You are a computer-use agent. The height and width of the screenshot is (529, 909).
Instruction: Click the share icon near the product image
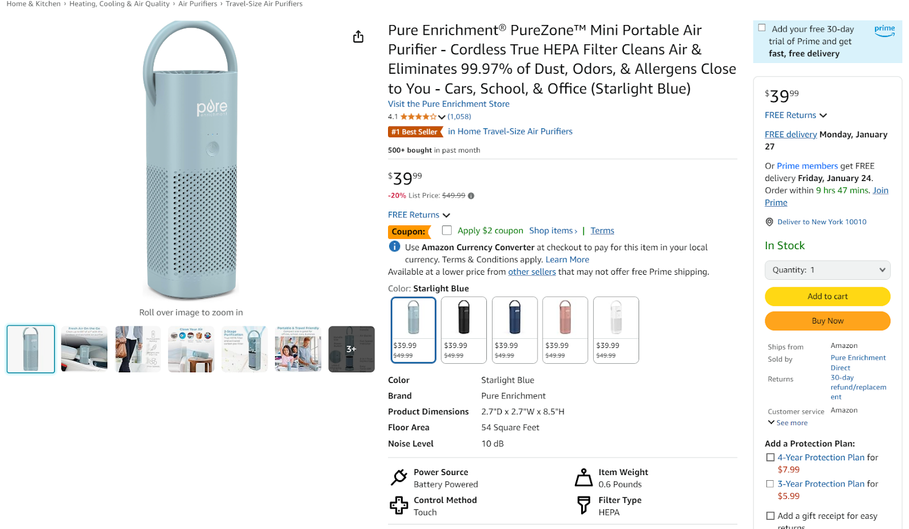pyautogui.click(x=358, y=36)
